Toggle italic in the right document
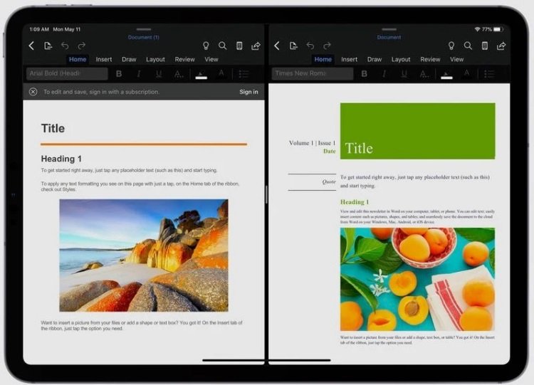 pyautogui.click(x=384, y=73)
